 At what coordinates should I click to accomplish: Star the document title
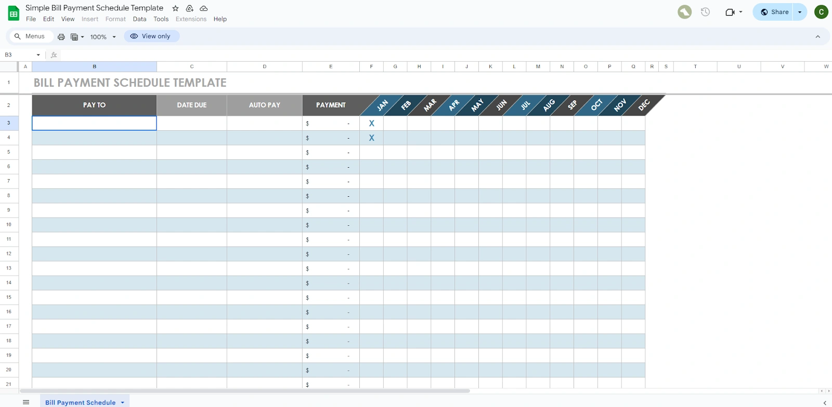click(176, 8)
